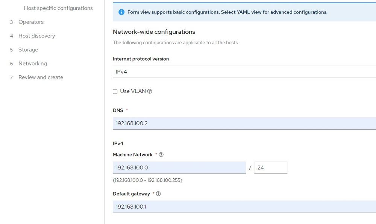Image resolution: width=376 pixels, height=224 pixels.
Task: Open the Use VLAN help popover
Action: point(150,91)
